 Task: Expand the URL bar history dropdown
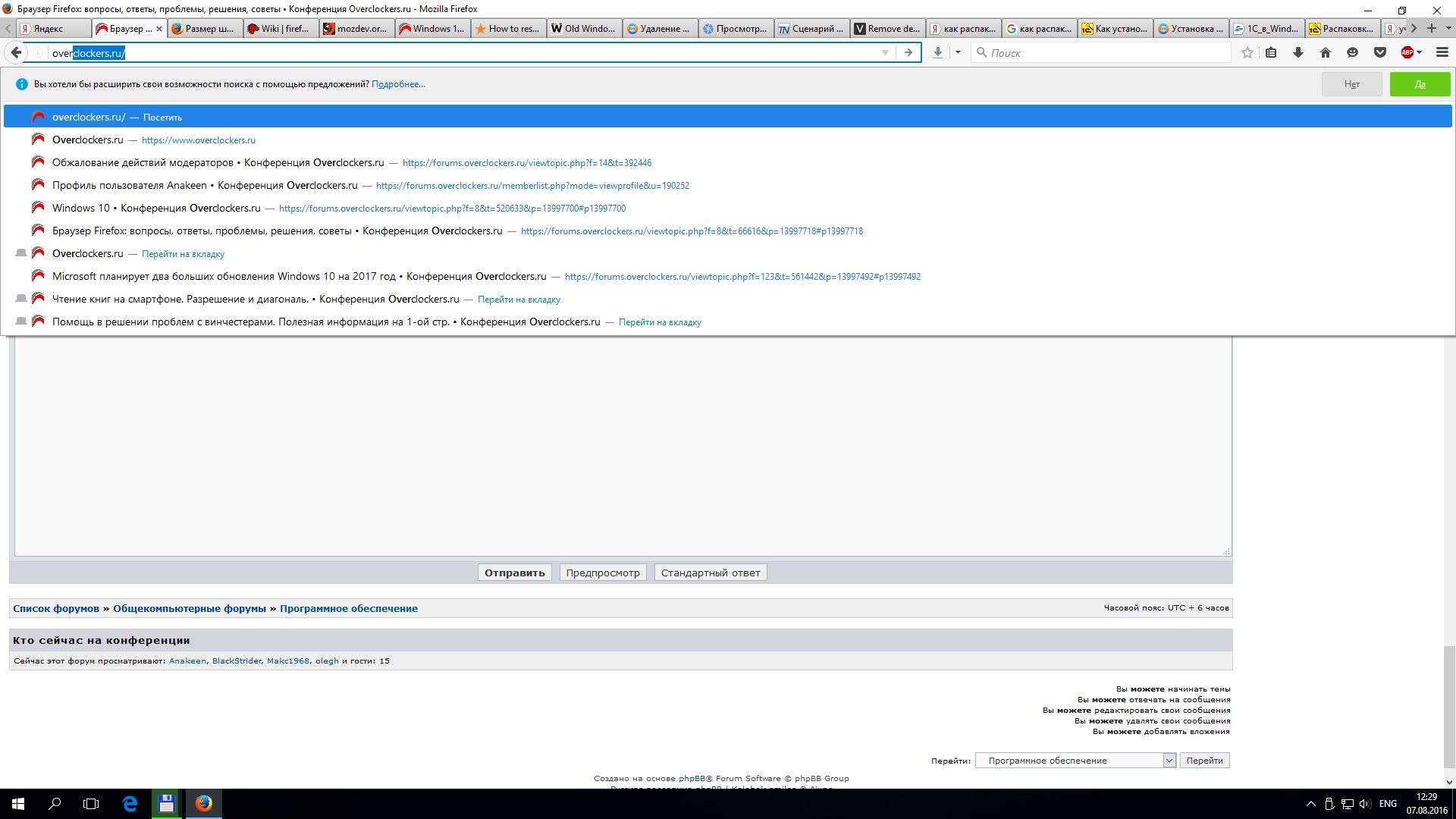[x=885, y=52]
